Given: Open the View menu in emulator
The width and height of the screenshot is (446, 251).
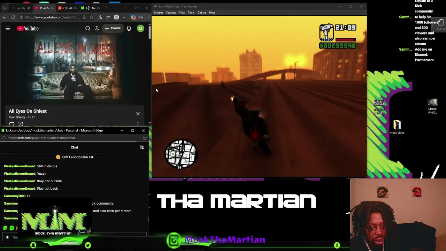Looking at the screenshot, I should [x=182, y=13].
